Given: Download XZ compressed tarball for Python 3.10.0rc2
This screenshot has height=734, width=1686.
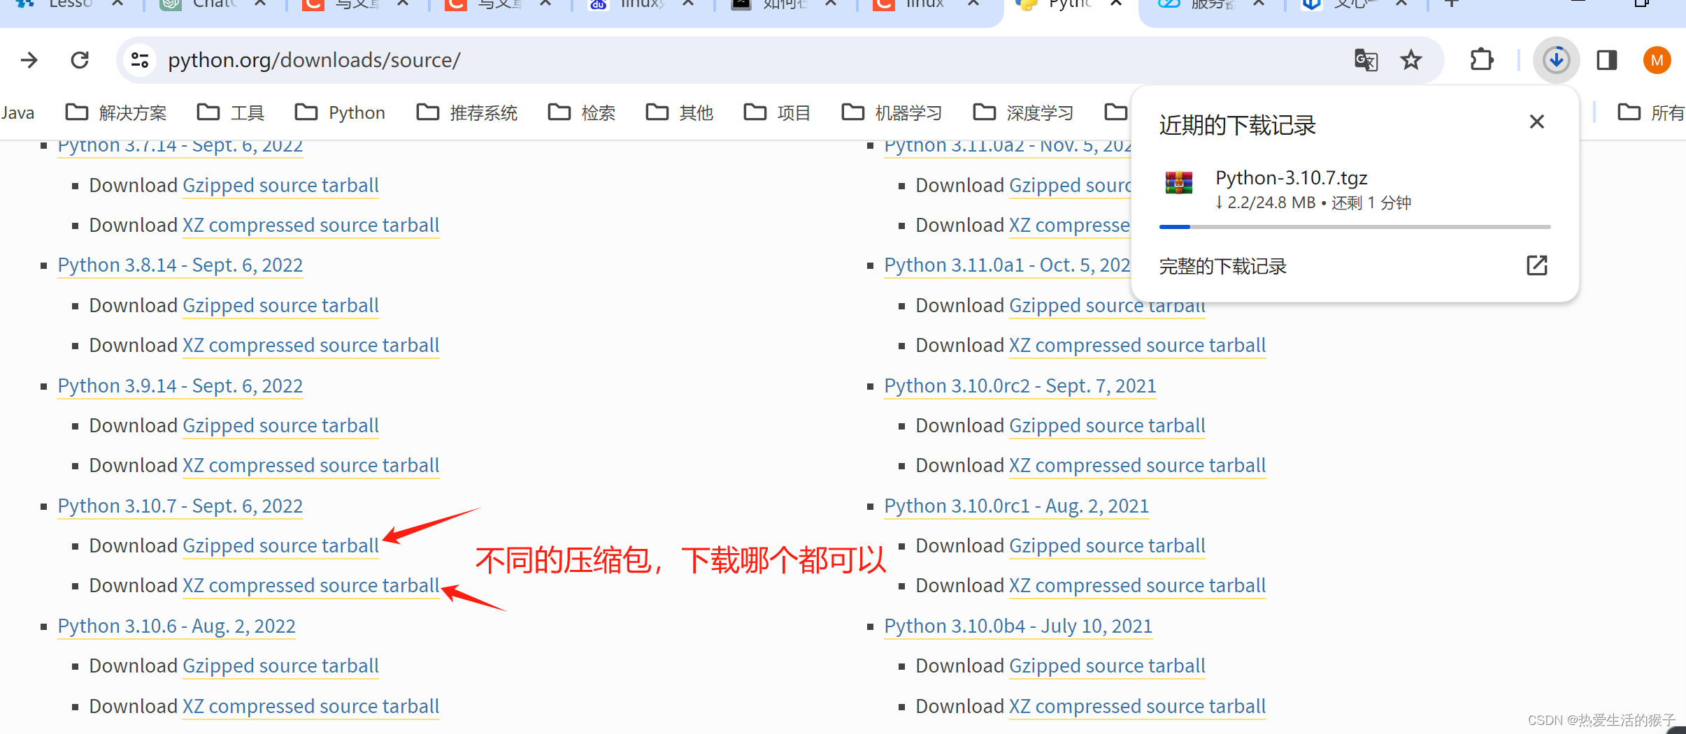Looking at the screenshot, I should click(x=1138, y=465).
